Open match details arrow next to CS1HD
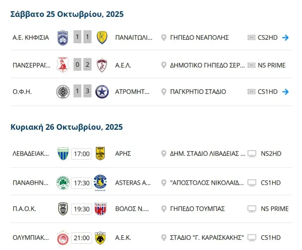This screenshot has height=250, width=302. (286, 92)
